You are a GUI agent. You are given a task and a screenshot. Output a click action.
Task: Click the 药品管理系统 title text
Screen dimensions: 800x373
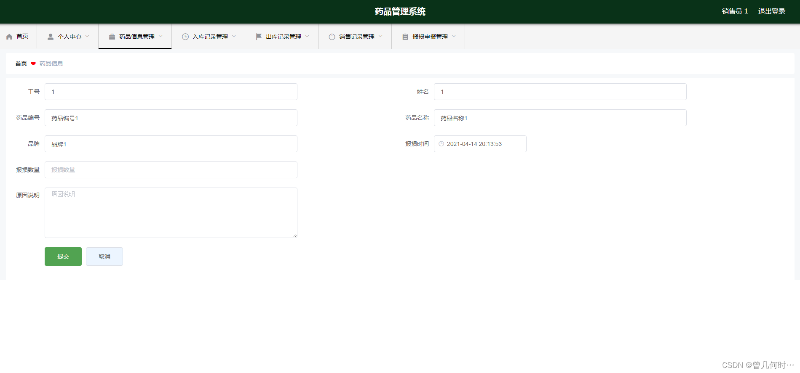tap(400, 11)
